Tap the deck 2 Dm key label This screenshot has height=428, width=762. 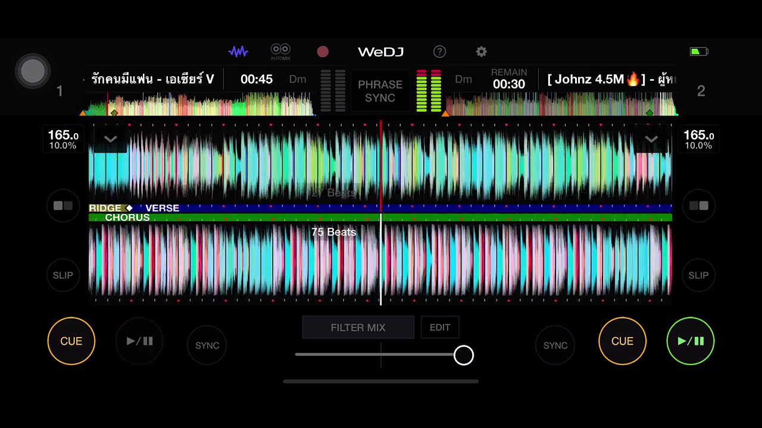click(464, 79)
